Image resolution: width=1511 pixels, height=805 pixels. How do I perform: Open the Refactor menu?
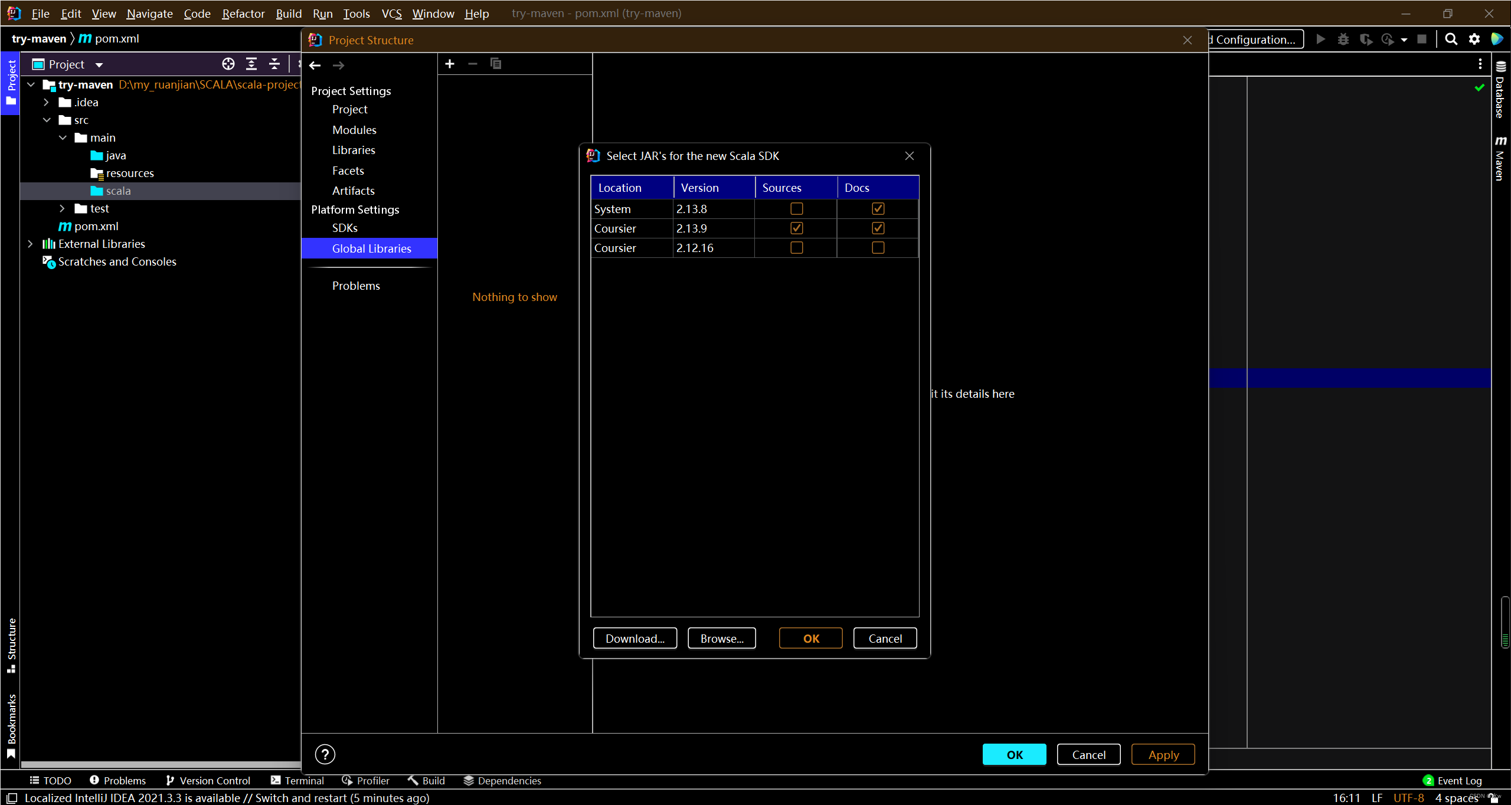tap(243, 13)
